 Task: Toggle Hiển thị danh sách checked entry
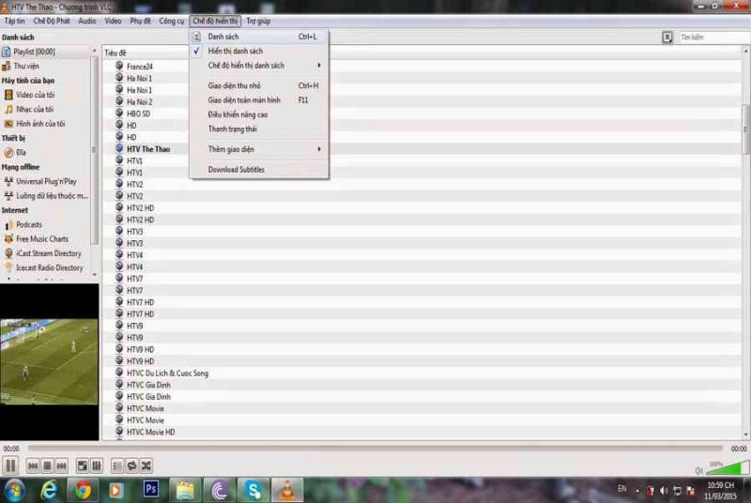(259, 51)
